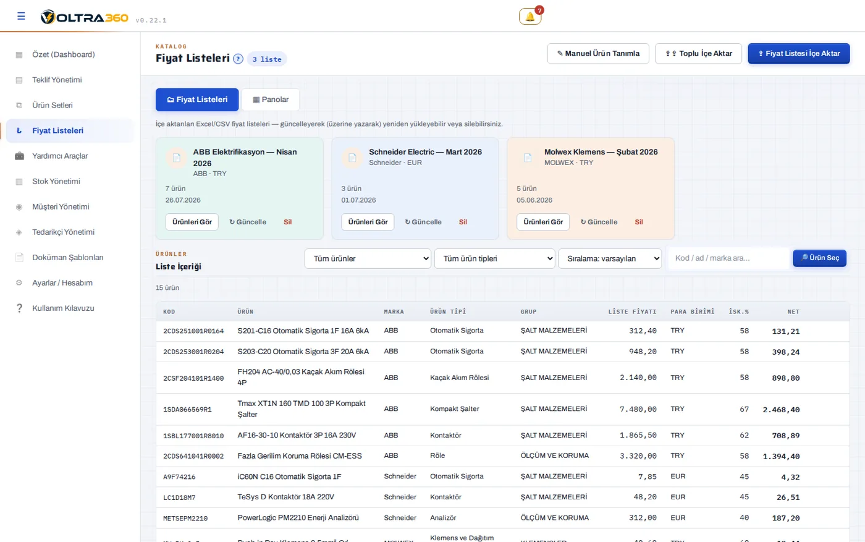This screenshot has width=865, height=542.
Task: Open the Tüm ürünler filter dropdown
Action: tap(368, 258)
